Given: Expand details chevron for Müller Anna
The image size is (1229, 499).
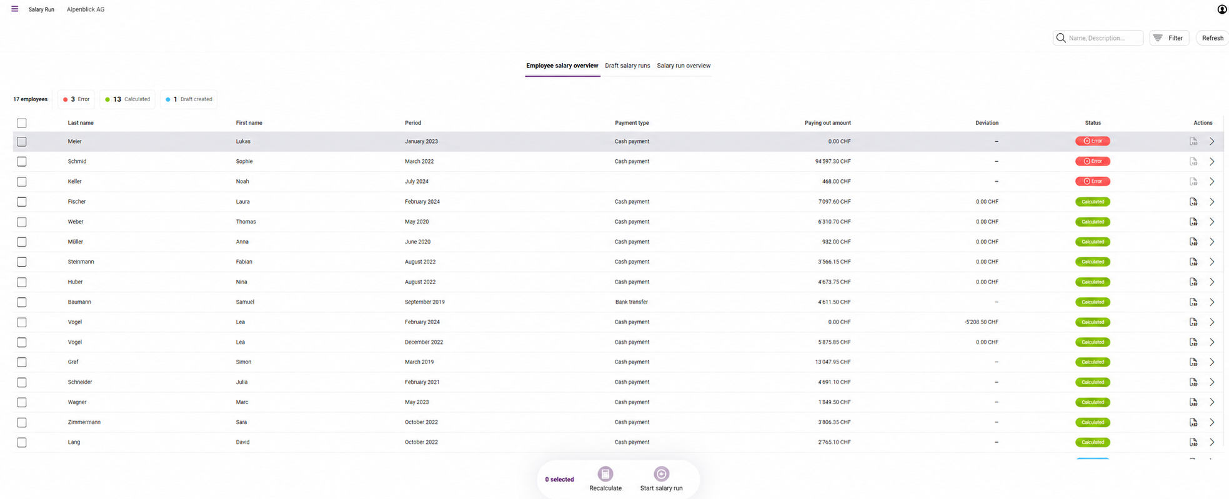Looking at the screenshot, I should pyautogui.click(x=1212, y=242).
